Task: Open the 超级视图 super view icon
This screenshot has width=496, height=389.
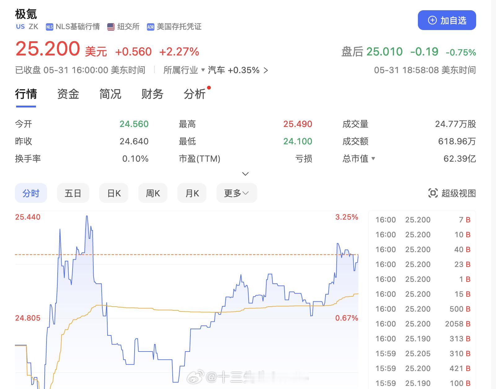Action: click(433, 193)
